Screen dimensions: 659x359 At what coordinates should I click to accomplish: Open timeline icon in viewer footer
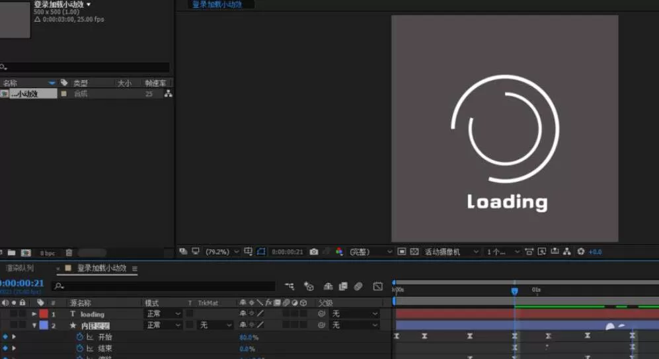(555, 251)
